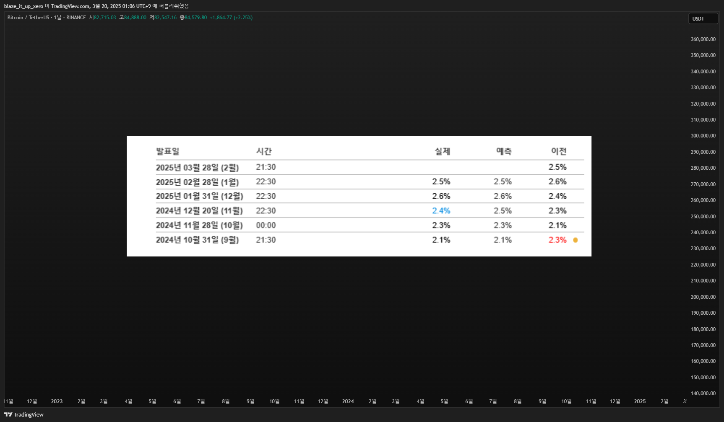The image size is (724, 422).
Task: Select the row 2024년 10월 31일 (9월)
Action: pos(370,240)
